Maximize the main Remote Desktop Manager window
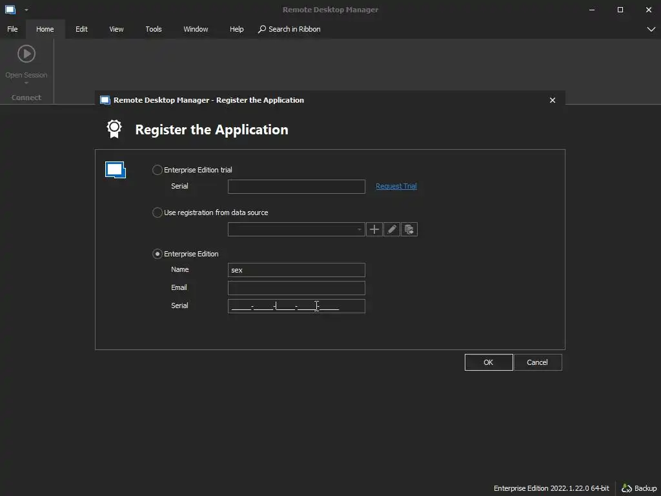Viewport: 661px width, 496px height. (620, 10)
